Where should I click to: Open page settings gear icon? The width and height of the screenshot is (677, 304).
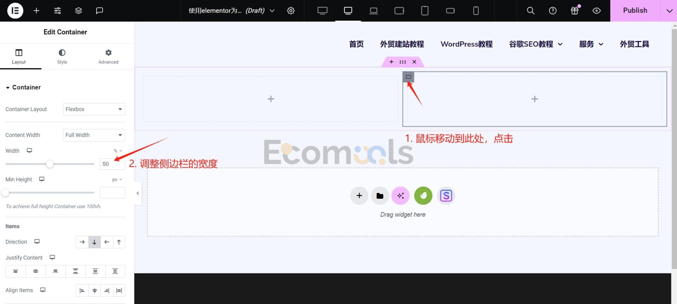(x=291, y=11)
